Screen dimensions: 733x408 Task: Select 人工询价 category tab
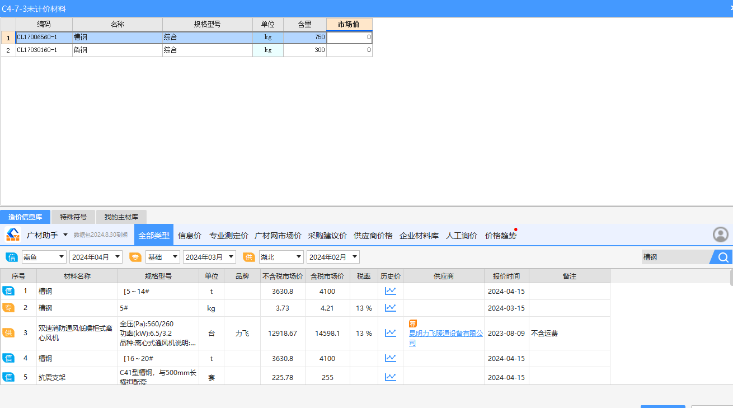click(462, 236)
